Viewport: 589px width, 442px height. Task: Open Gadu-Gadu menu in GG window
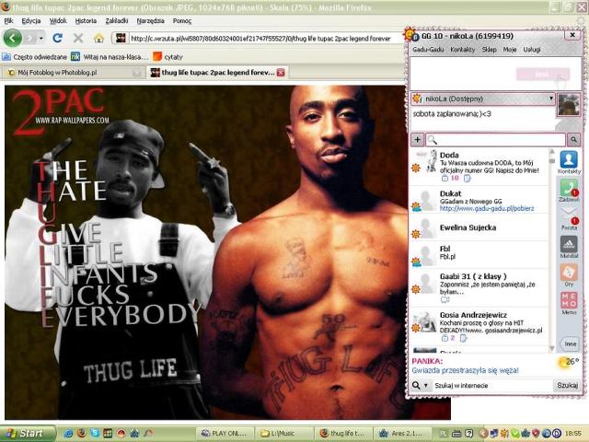click(x=428, y=50)
